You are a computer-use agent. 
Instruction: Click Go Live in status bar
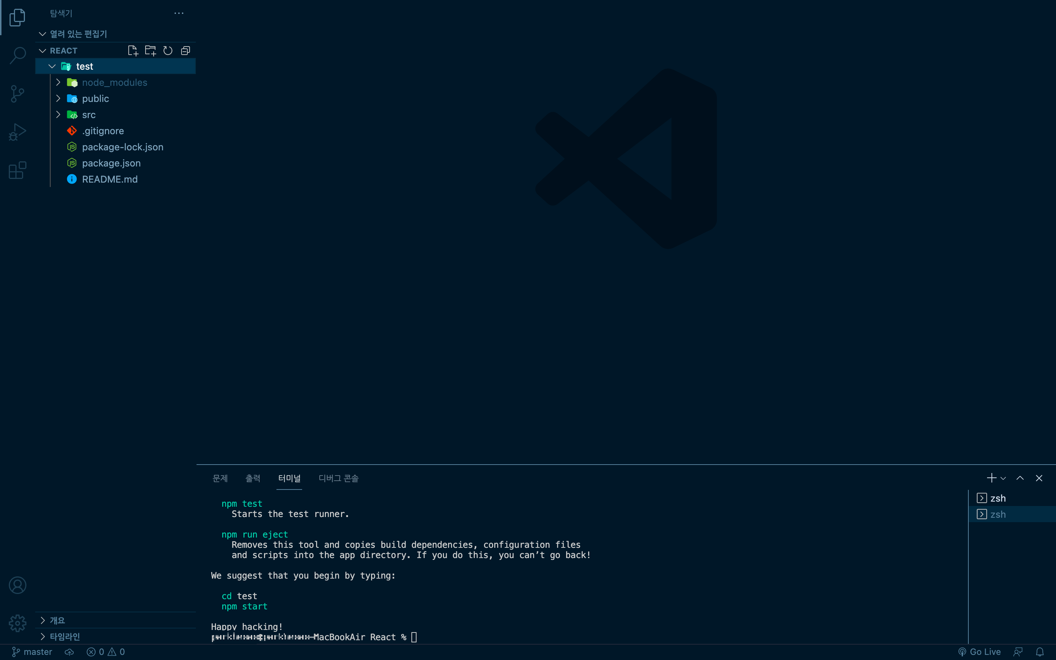[979, 652]
